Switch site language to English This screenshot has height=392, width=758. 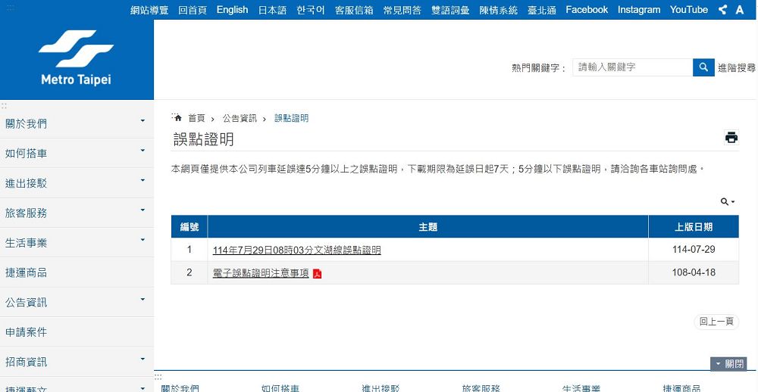[x=232, y=10]
